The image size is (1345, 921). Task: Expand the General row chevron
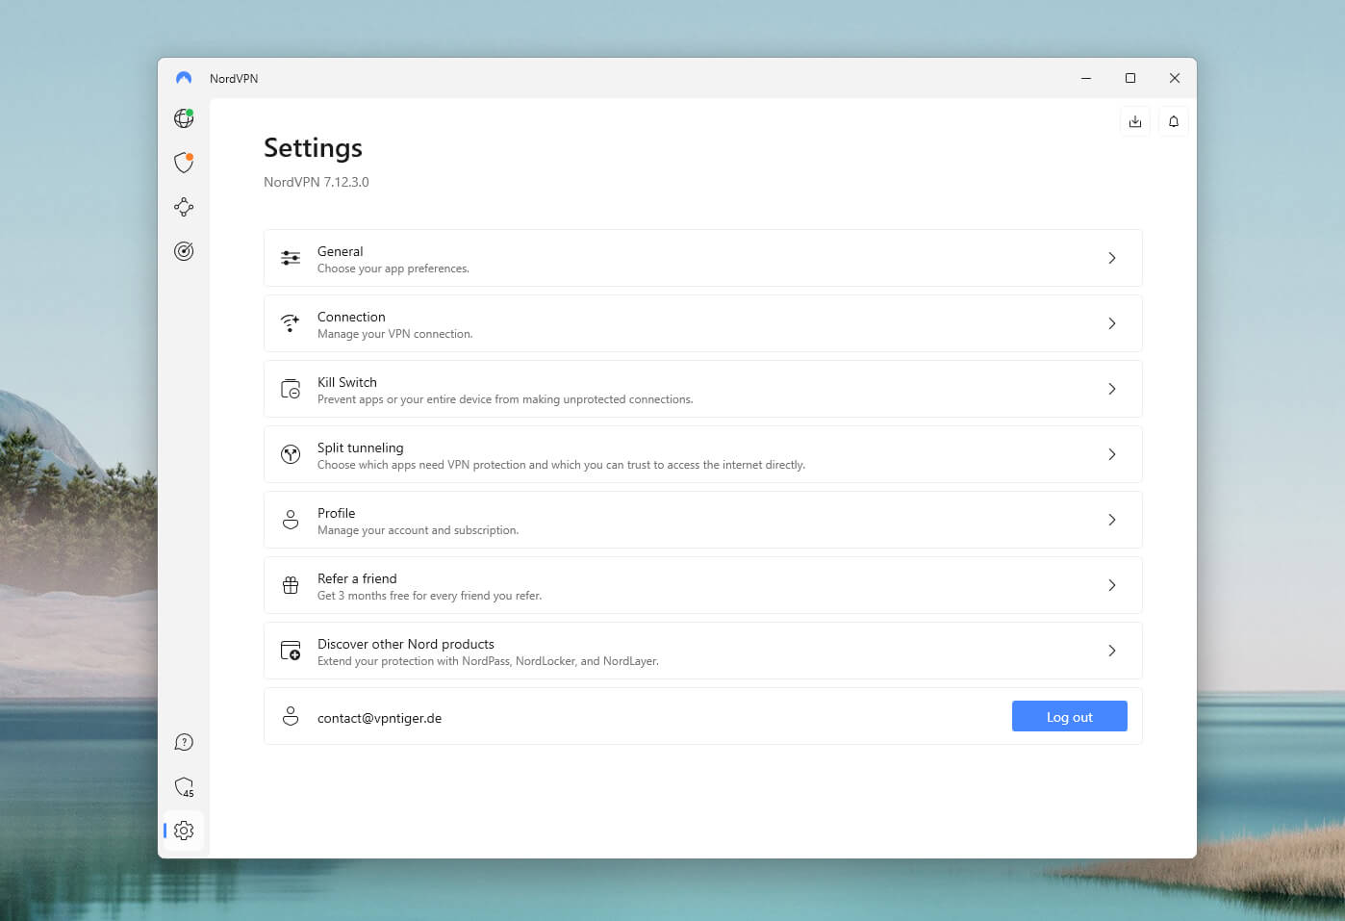pos(1112,258)
